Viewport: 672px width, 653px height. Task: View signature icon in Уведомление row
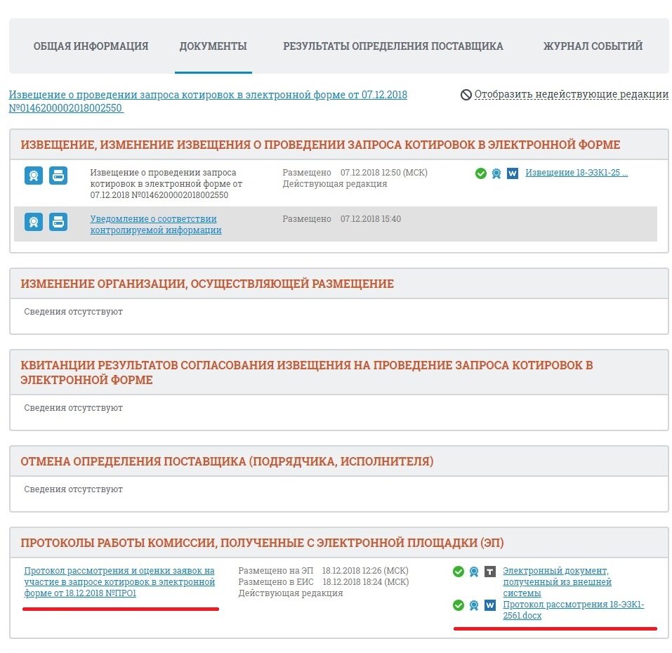(34, 222)
